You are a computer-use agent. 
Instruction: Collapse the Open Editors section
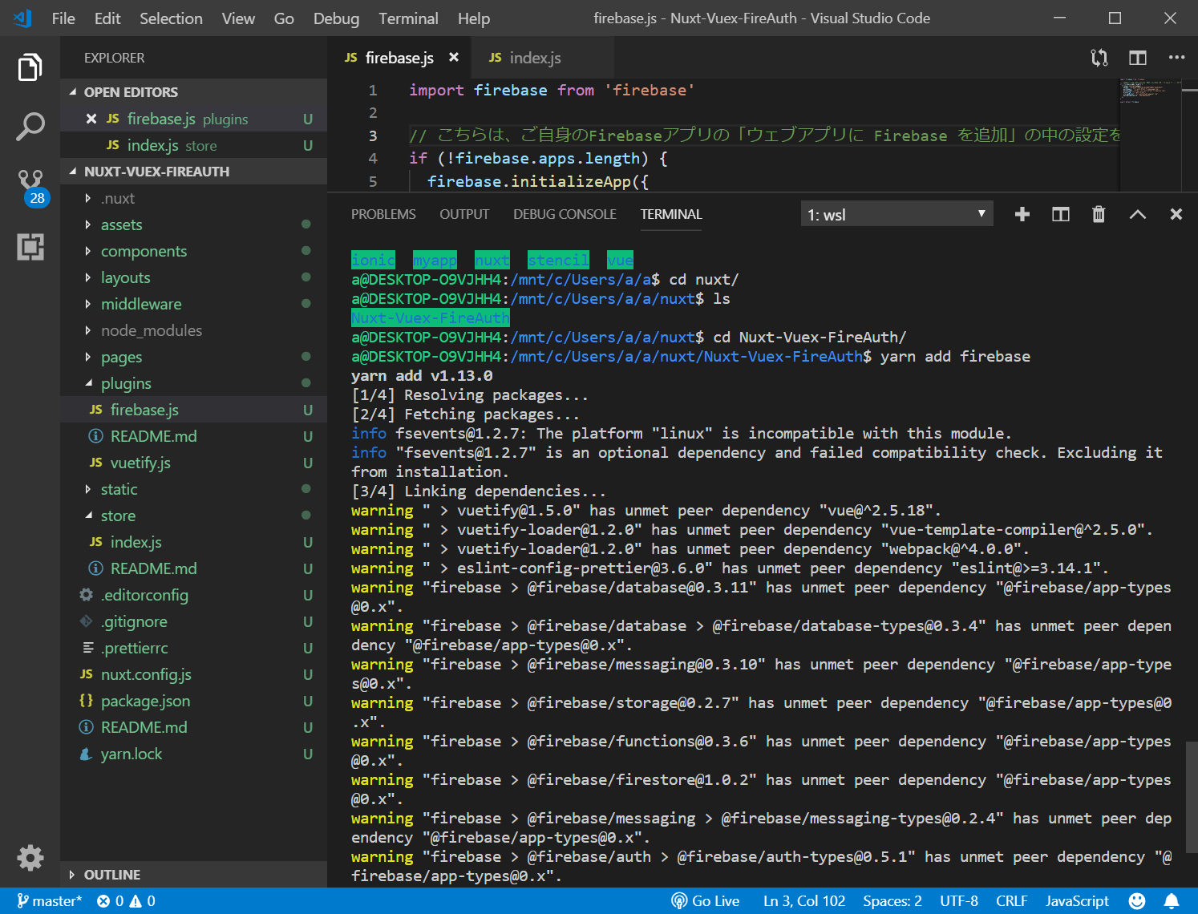pyautogui.click(x=193, y=92)
